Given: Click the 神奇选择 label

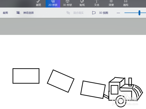Looking at the screenshot, I should pyautogui.click(x=29, y=13).
